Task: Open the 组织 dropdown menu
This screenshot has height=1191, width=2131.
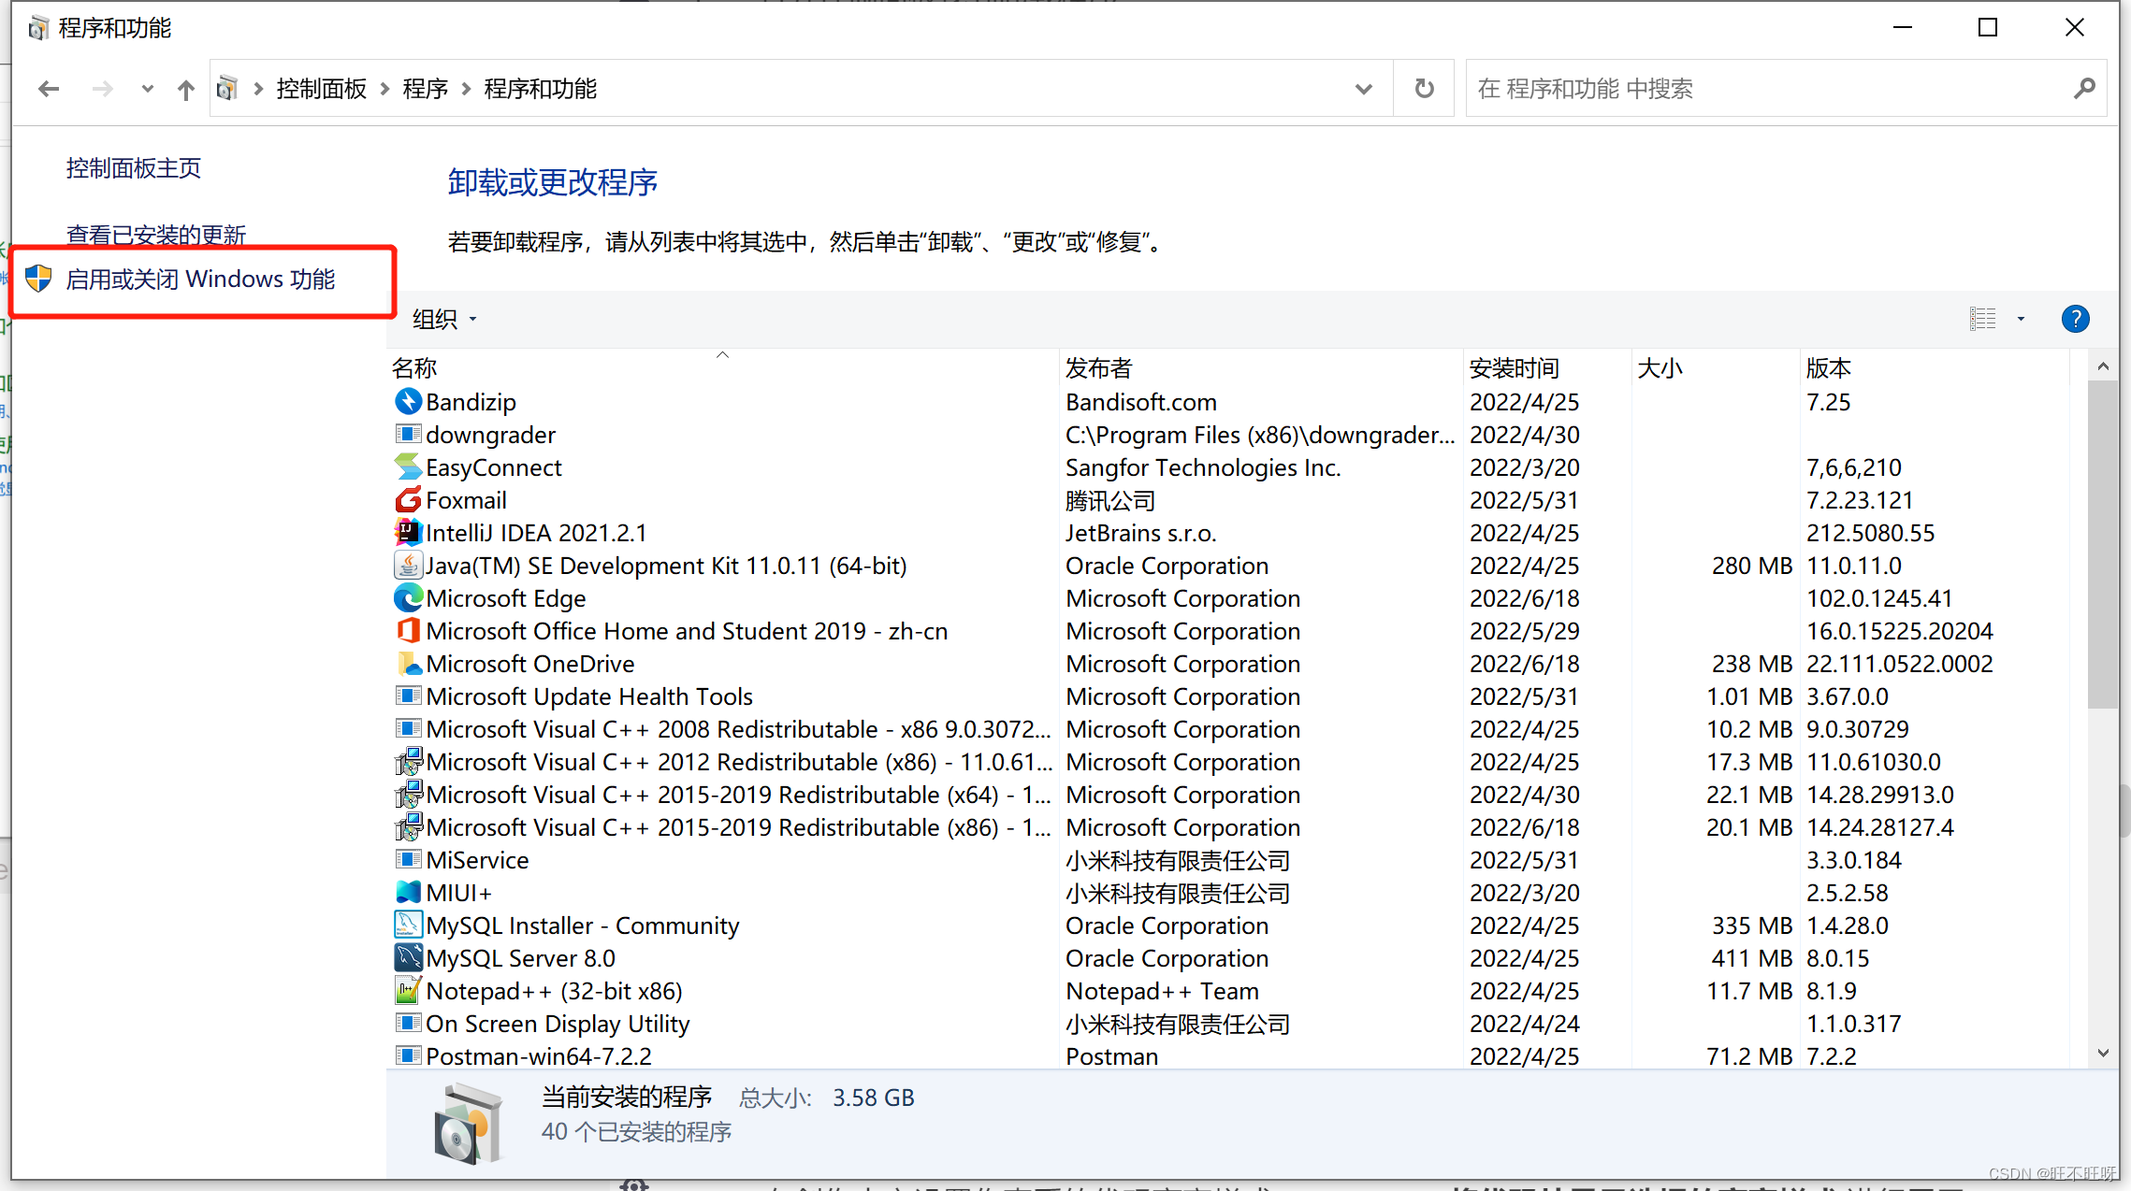Action: pos(444,320)
